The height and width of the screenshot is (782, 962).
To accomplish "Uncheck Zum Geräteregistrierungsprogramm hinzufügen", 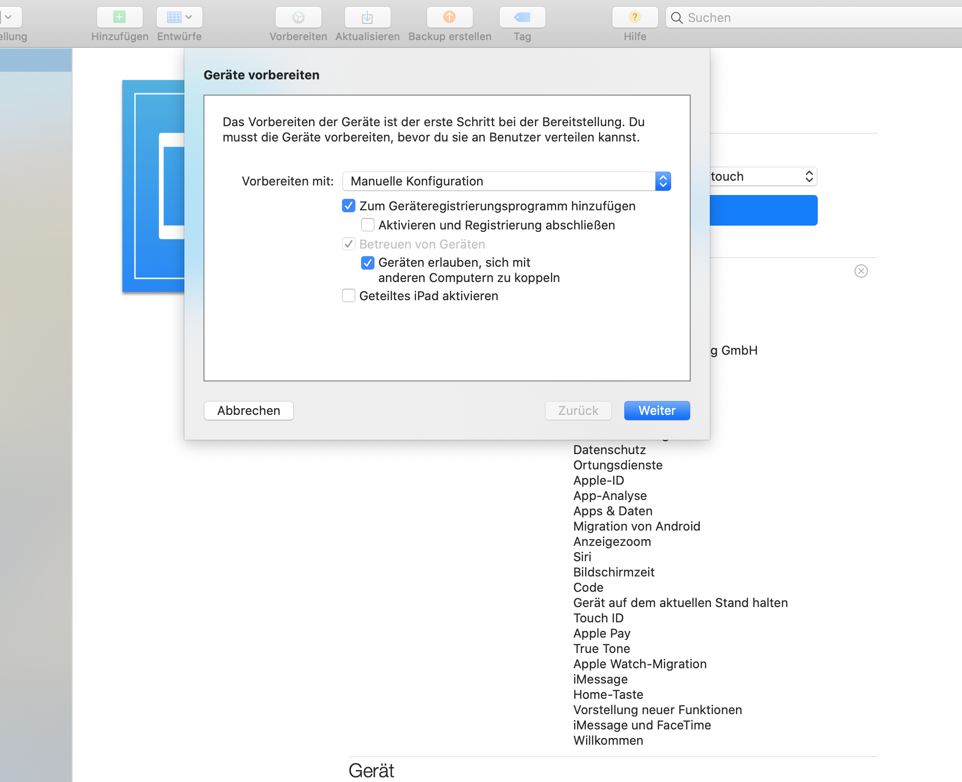I will (x=349, y=206).
